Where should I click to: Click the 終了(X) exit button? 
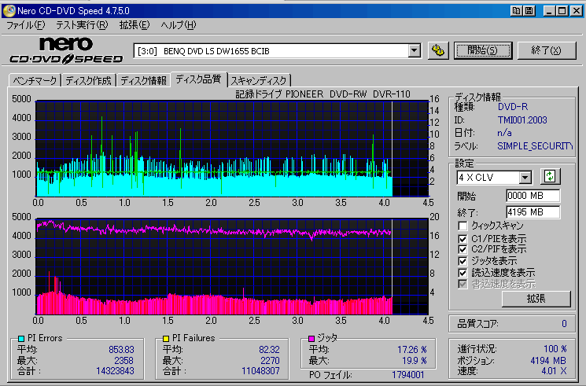pos(547,50)
